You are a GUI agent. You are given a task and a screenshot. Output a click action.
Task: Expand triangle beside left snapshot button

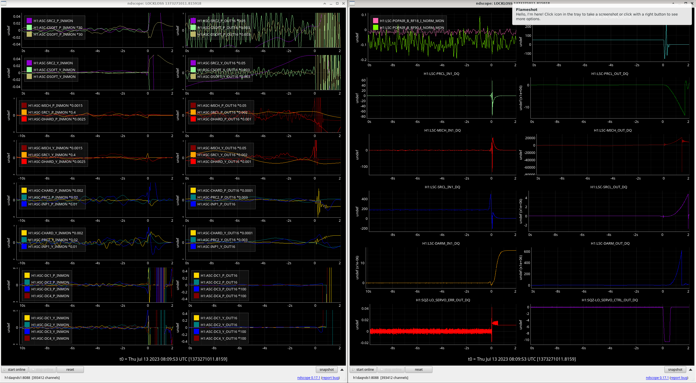click(342, 370)
